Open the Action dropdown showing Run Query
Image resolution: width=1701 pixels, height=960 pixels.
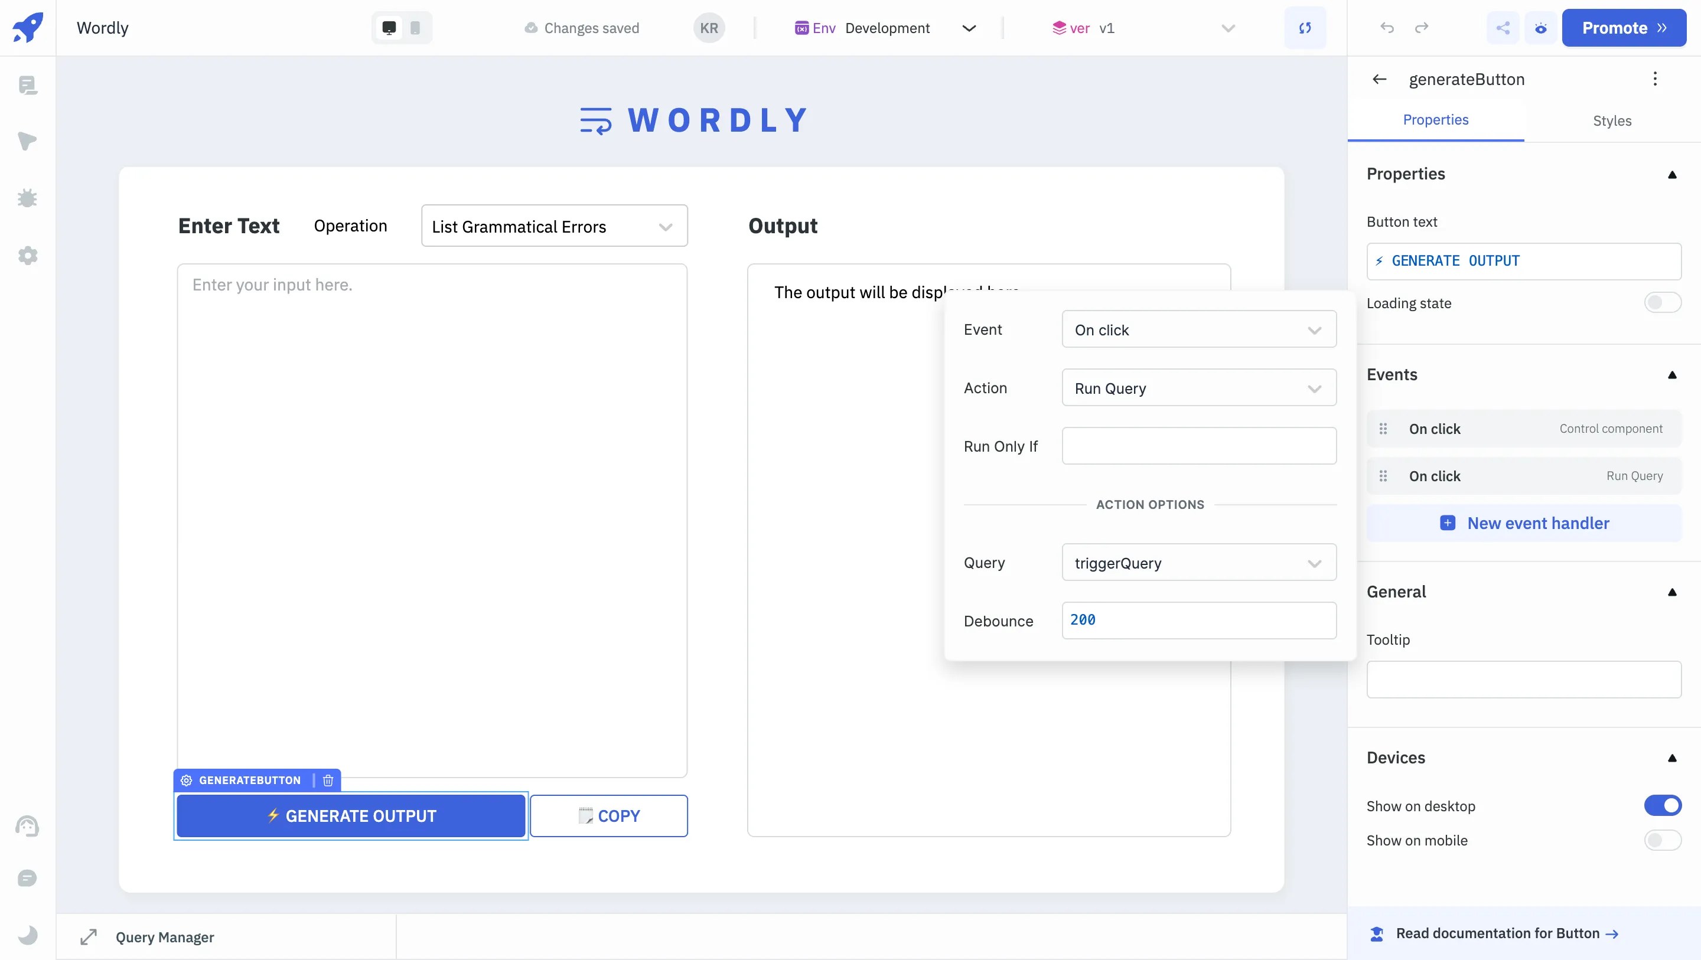click(x=1198, y=388)
